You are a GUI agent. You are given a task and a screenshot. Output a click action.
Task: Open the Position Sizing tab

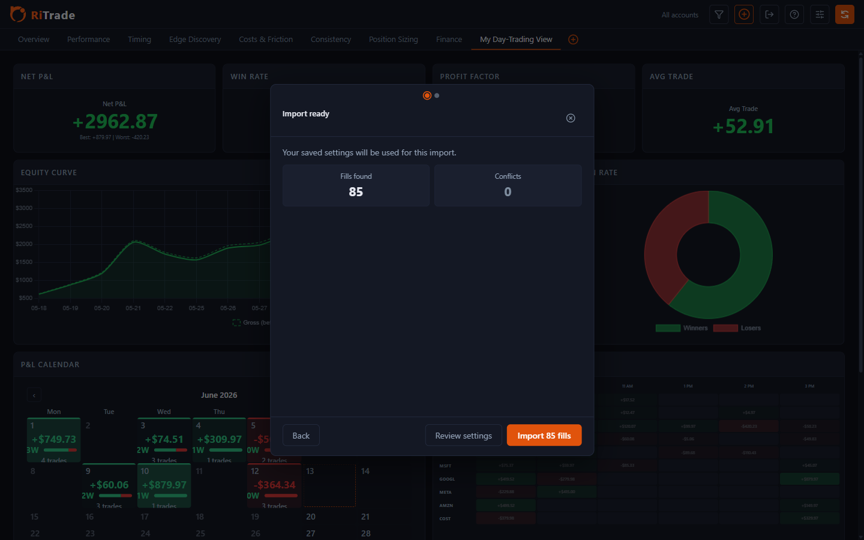394,40
